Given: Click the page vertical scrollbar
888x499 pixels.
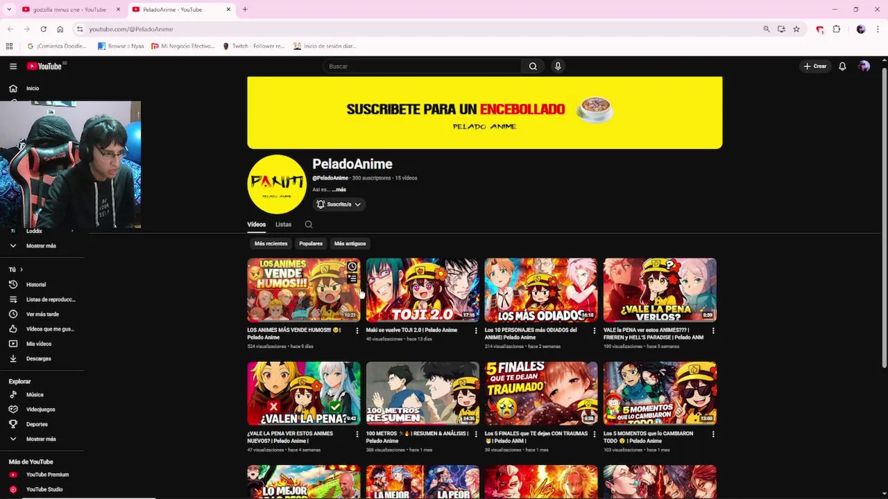Looking at the screenshot, I should pos(884,216).
